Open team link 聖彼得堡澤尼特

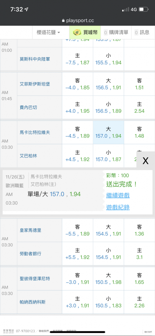pyautogui.click(x=35, y=279)
